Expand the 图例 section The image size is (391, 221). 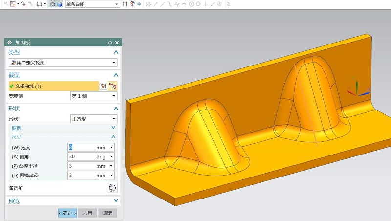[114, 128]
